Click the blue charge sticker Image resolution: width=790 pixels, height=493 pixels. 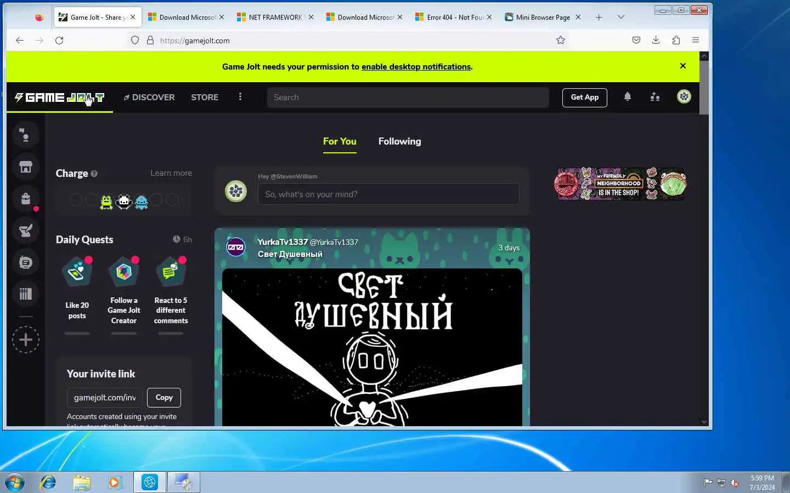click(x=142, y=202)
